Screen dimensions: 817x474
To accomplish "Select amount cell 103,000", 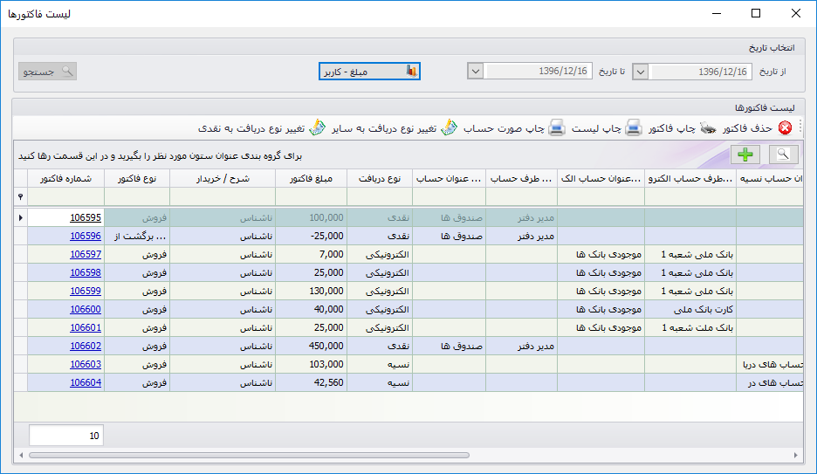I will (311, 364).
